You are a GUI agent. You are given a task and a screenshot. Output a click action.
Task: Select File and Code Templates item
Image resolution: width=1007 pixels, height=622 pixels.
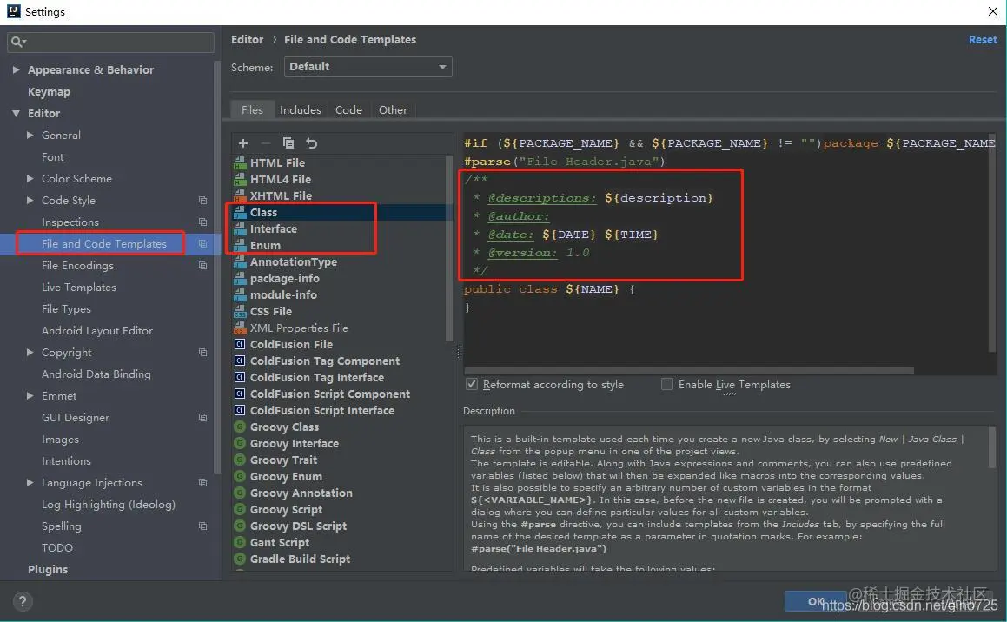[x=104, y=244]
